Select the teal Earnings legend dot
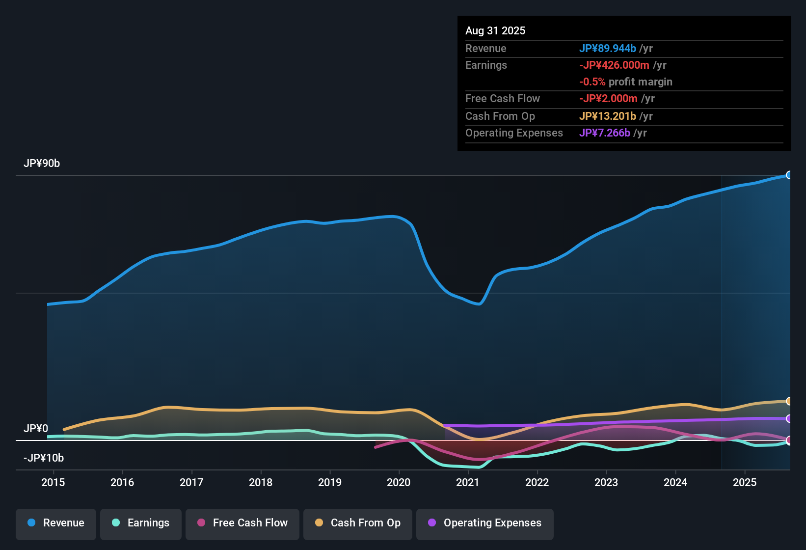Image resolution: width=806 pixels, height=550 pixels. pyautogui.click(x=116, y=523)
